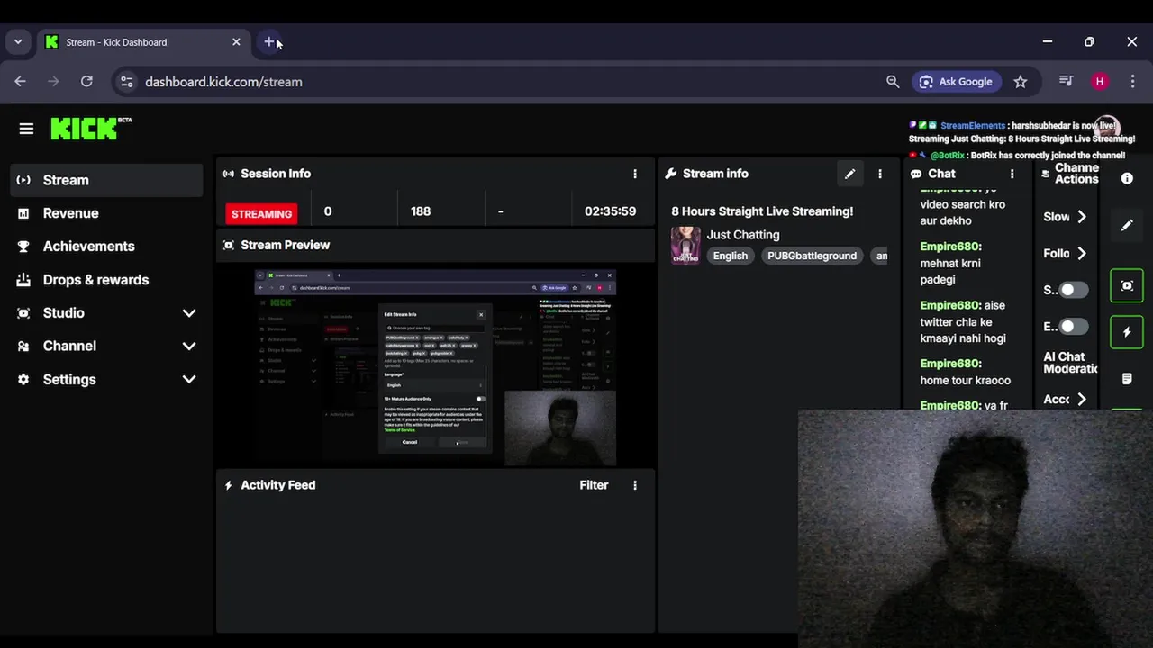Click browser back arrow
The width and height of the screenshot is (1153, 648).
pyautogui.click(x=20, y=81)
